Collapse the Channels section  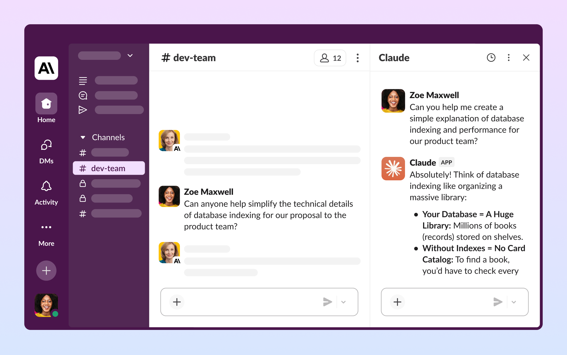83,137
